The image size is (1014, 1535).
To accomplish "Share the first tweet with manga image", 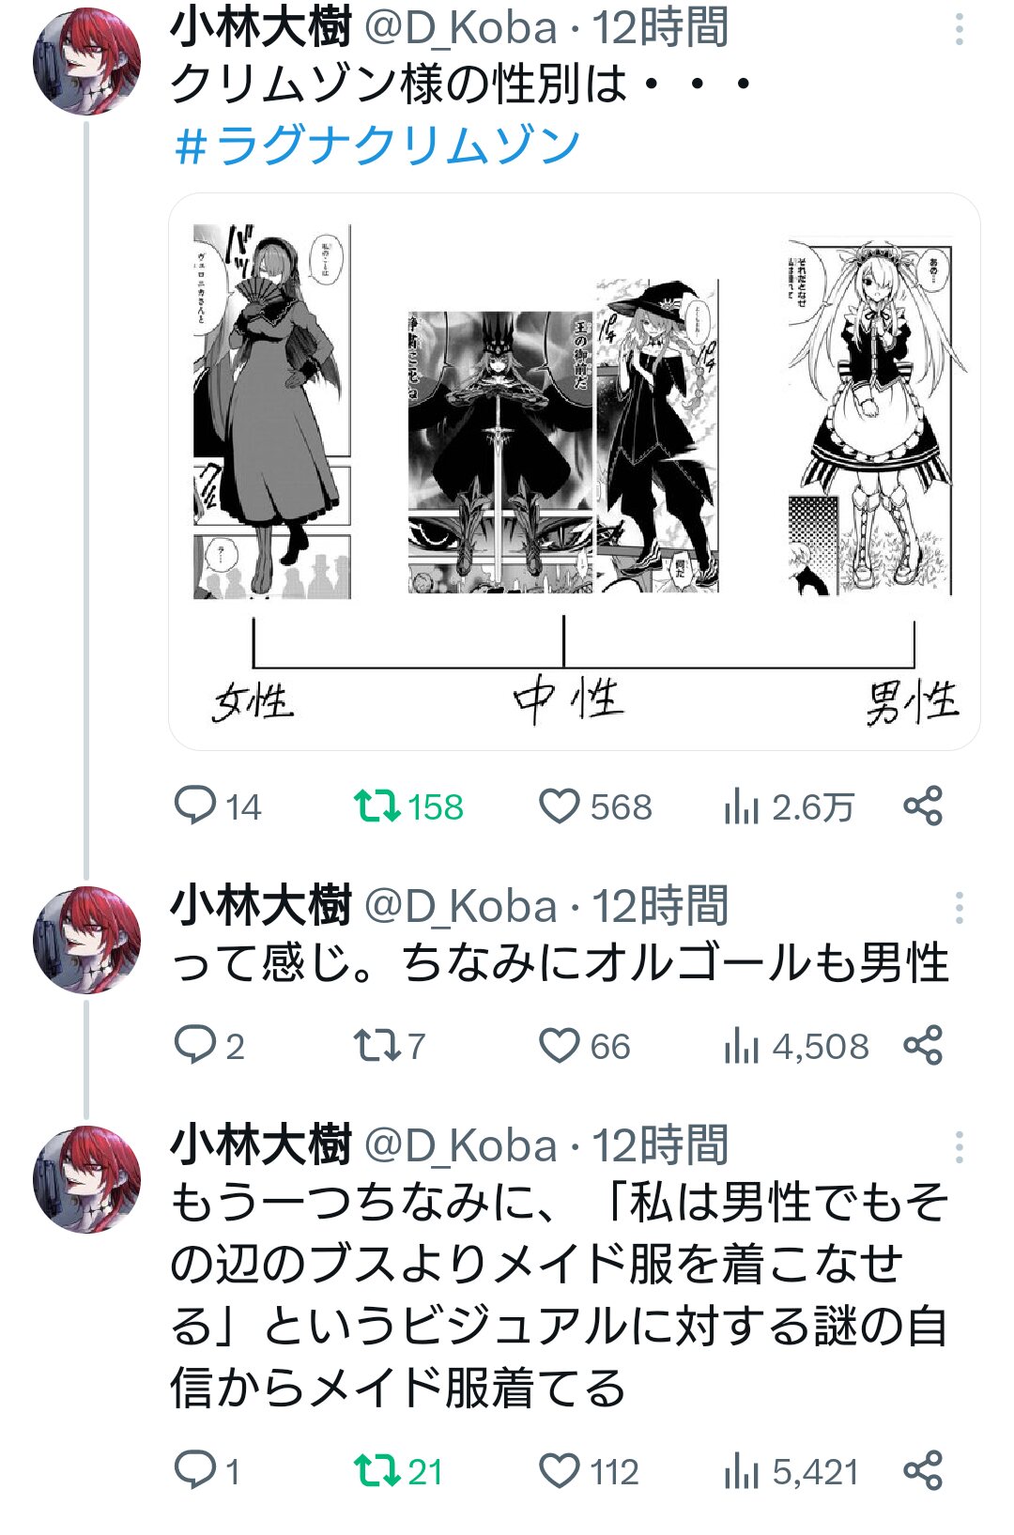I will [x=922, y=806].
